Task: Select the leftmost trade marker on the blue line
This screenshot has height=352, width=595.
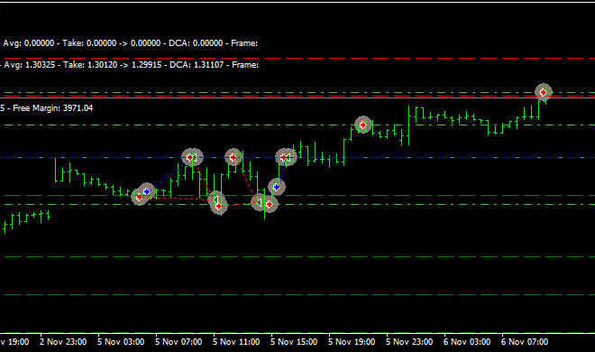Action: (x=190, y=157)
